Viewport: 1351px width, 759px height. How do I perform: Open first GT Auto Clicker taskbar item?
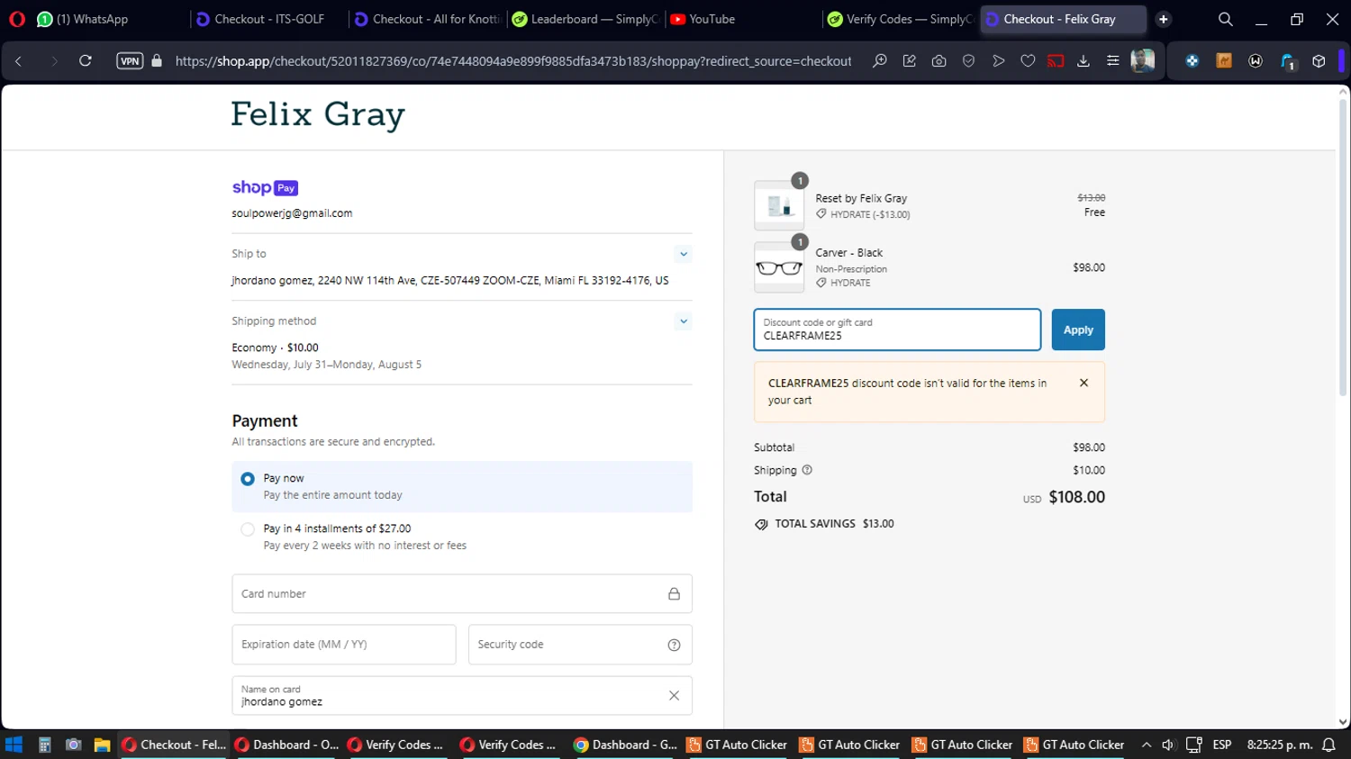tap(737, 745)
